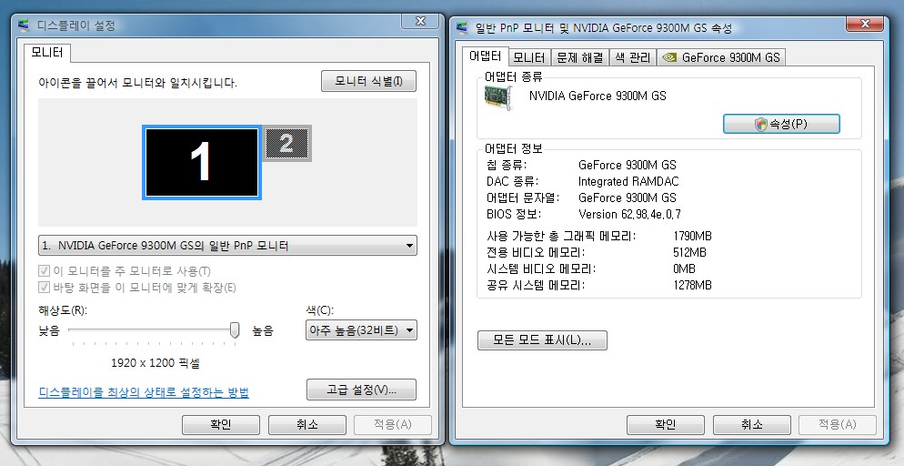Select monitor 2 icon in display preview
This screenshot has height=466, width=904.
[287, 143]
